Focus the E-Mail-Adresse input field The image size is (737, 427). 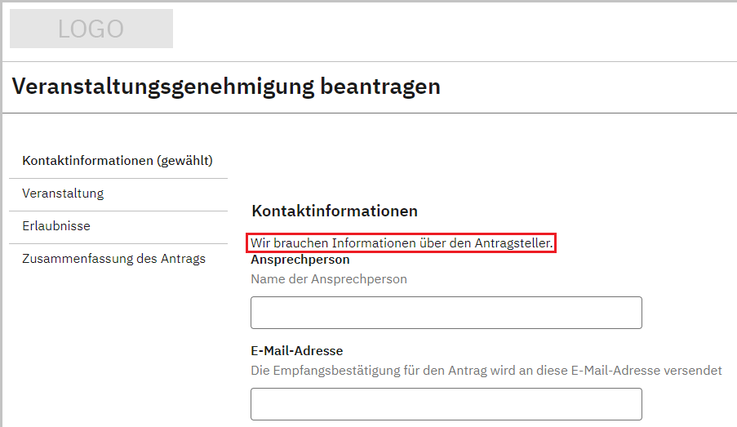pos(446,404)
